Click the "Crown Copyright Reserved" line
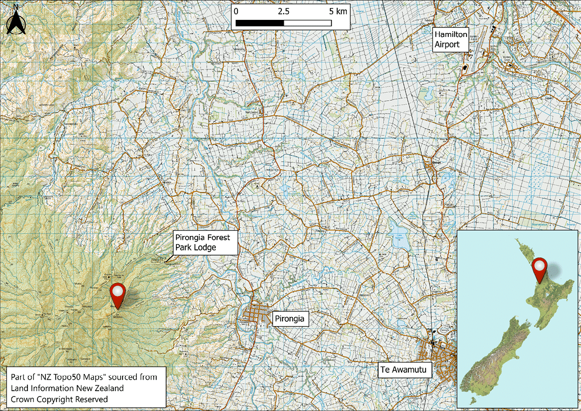Image resolution: width=581 pixels, height=411 pixels. 59,399
